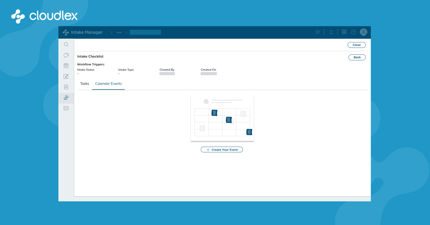Viewport: 430px width, 225px height.
Task: Click the Created On label
Action: (x=209, y=70)
